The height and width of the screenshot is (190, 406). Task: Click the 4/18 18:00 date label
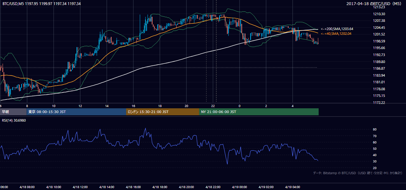pos(160,187)
